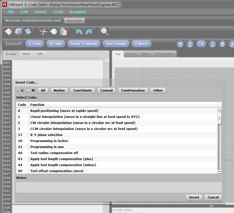This screenshot has width=234, height=213.
Task: Select the G code radio button
Action: (x=17, y=91)
